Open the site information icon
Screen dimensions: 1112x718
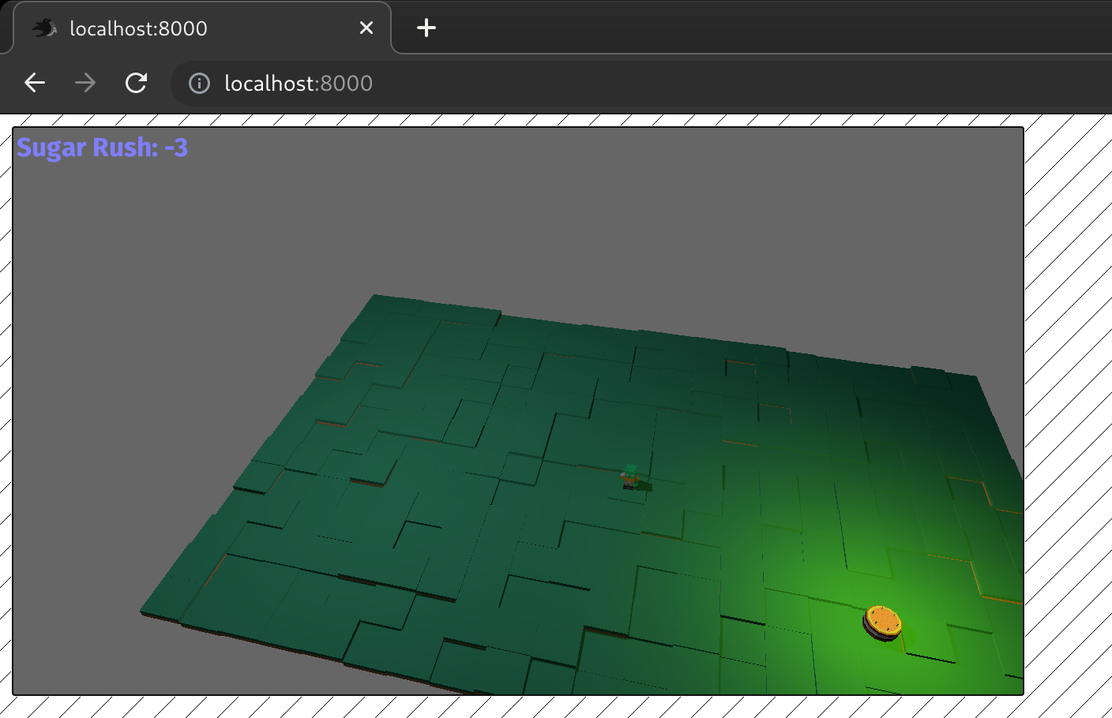[199, 83]
